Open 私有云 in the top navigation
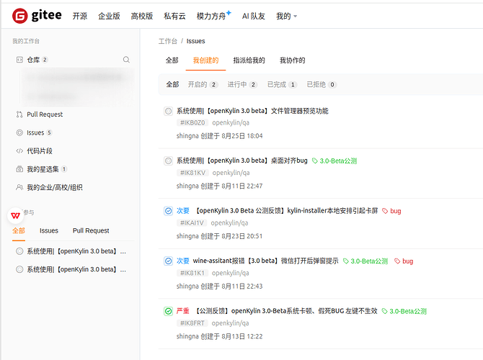 [x=174, y=16]
